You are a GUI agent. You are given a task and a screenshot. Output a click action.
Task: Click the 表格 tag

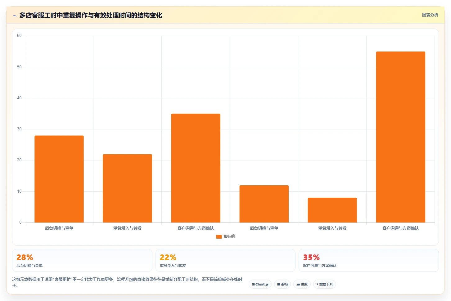pos(282,284)
